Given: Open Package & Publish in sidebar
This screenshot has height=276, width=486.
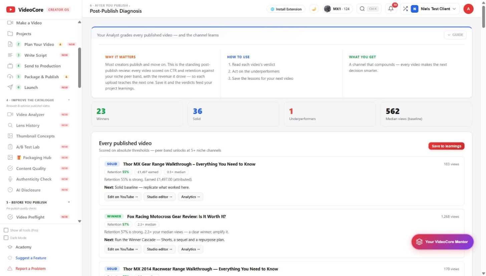Looking at the screenshot, I should coord(42,77).
